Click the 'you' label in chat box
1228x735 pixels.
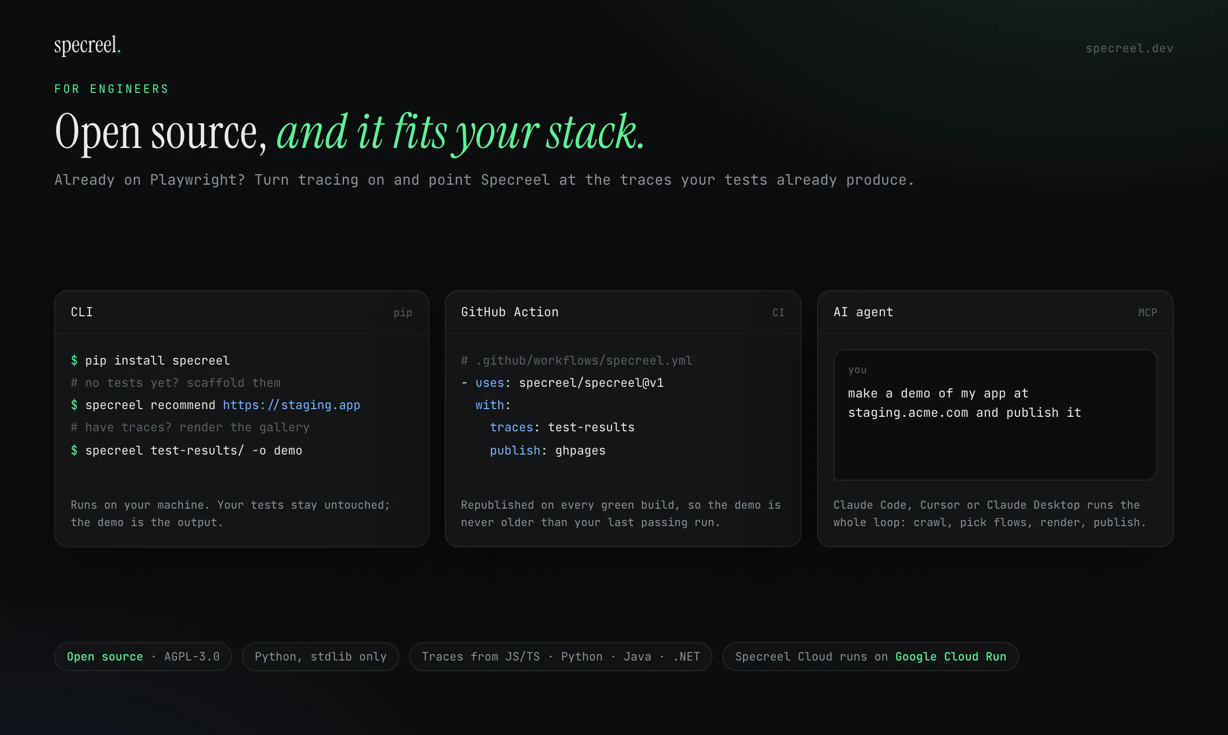(x=857, y=370)
